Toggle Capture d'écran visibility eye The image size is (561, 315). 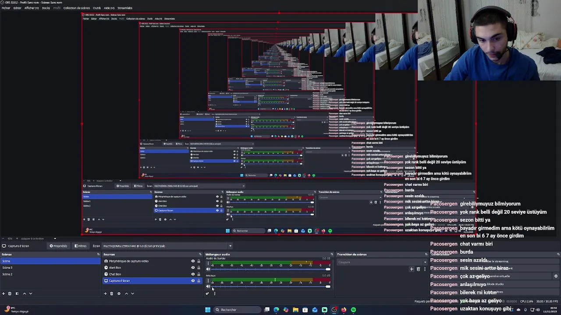click(x=193, y=281)
